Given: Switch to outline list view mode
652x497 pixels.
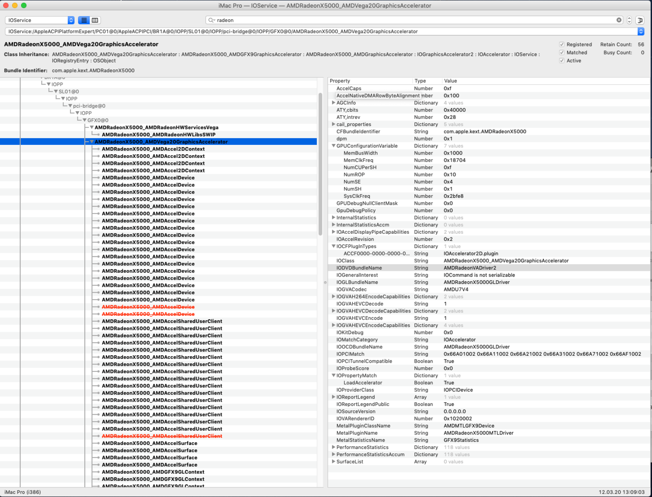Looking at the screenshot, I should click(x=84, y=20).
